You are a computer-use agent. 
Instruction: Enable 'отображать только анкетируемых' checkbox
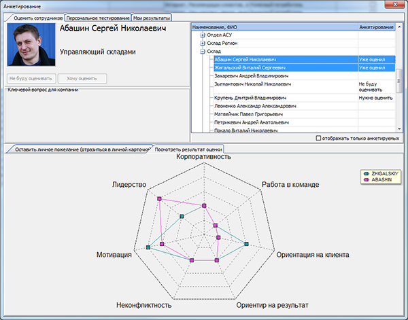320,138
